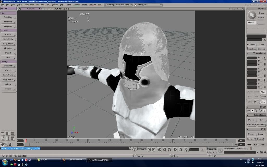
Task: Open the File menu
Action: coord(2,5)
